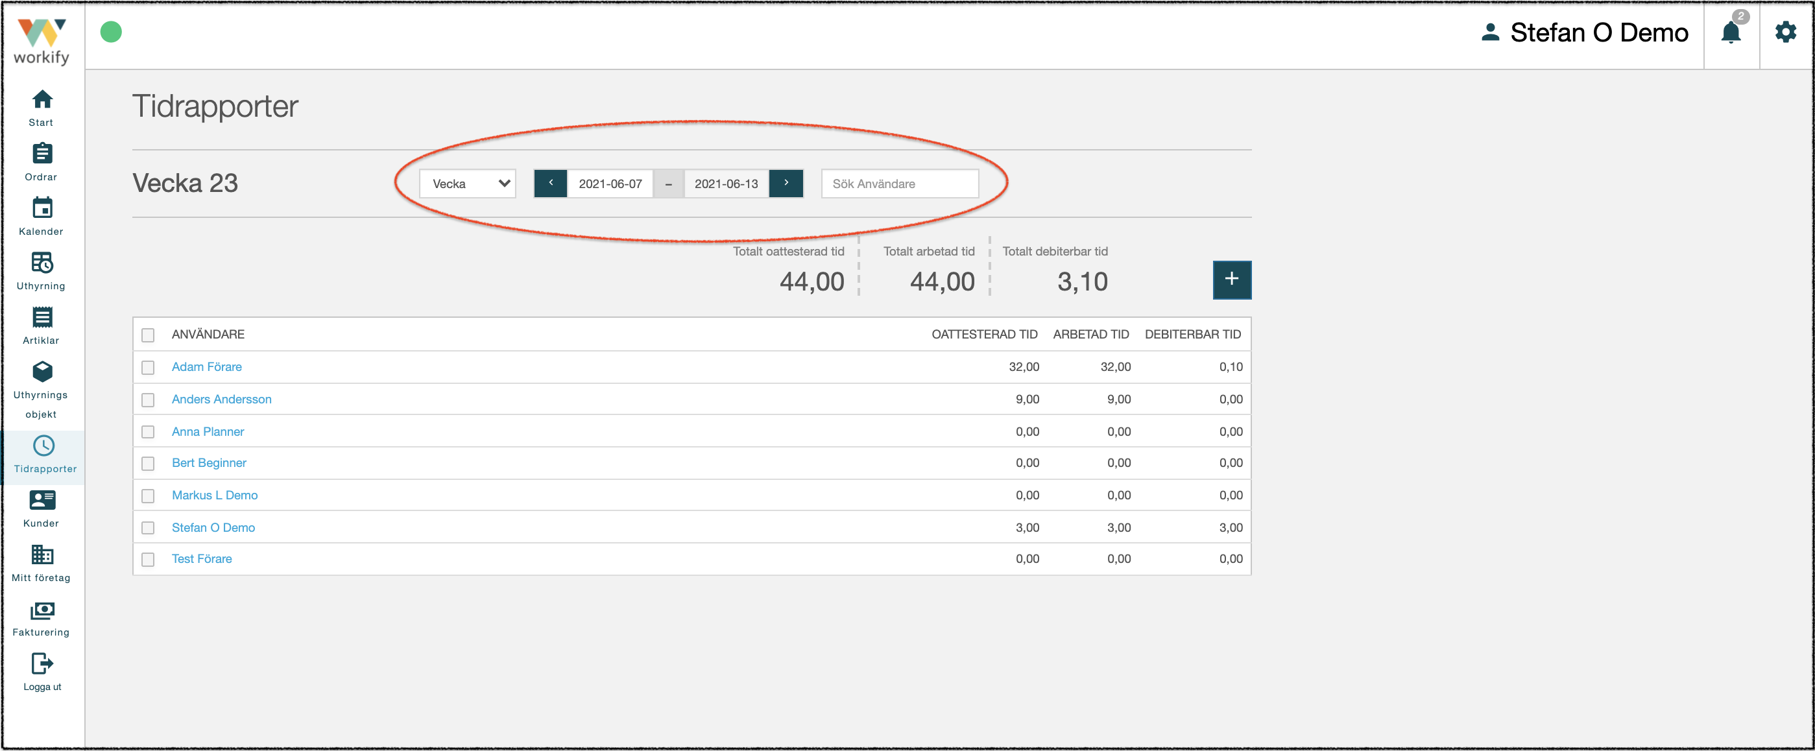Select Logga ut in the sidebar
Viewport: 1815px width, 751px height.
click(x=42, y=672)
